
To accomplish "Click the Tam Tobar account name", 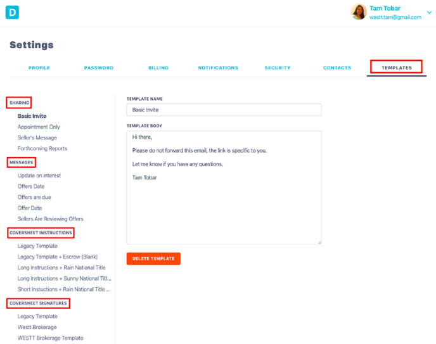I will coord(385,8).
